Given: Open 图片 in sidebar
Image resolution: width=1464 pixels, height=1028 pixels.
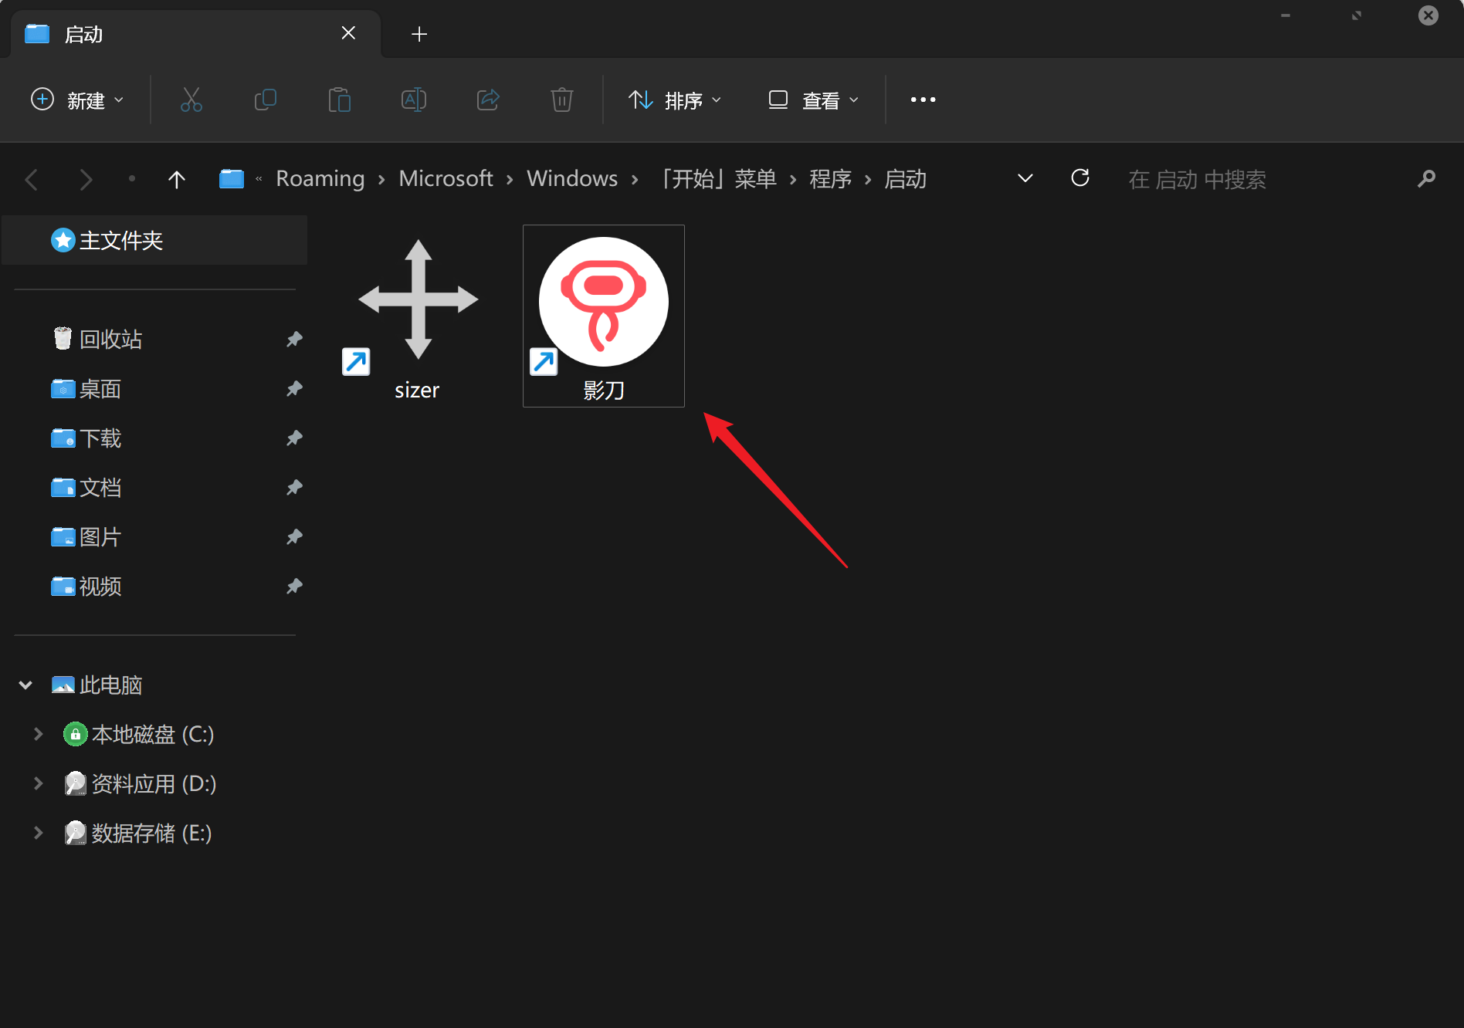Looking at the screenshot, I should point(100,537).
